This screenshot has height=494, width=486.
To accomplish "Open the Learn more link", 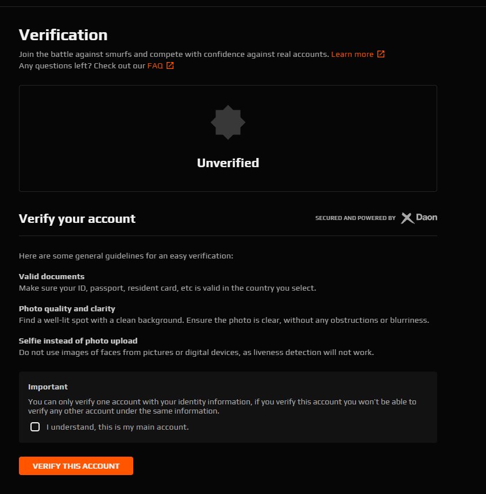I will (352, 54).
